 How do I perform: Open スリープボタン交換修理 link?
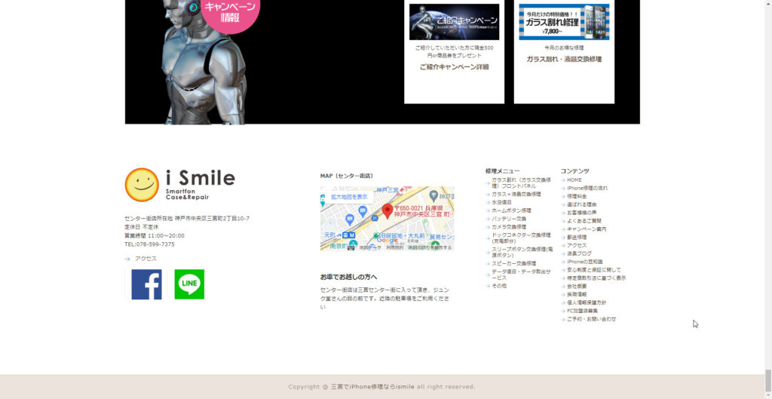522,252
